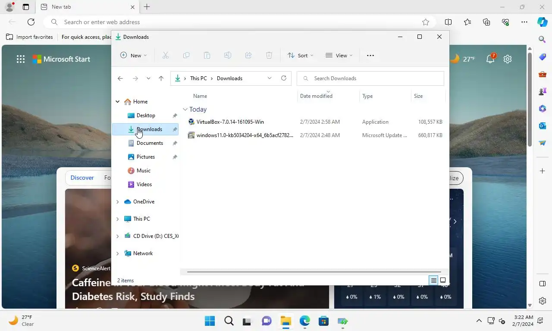Refresh the Downloads folder view
This screenshot has width=552, height=331.
click(283, 78)
